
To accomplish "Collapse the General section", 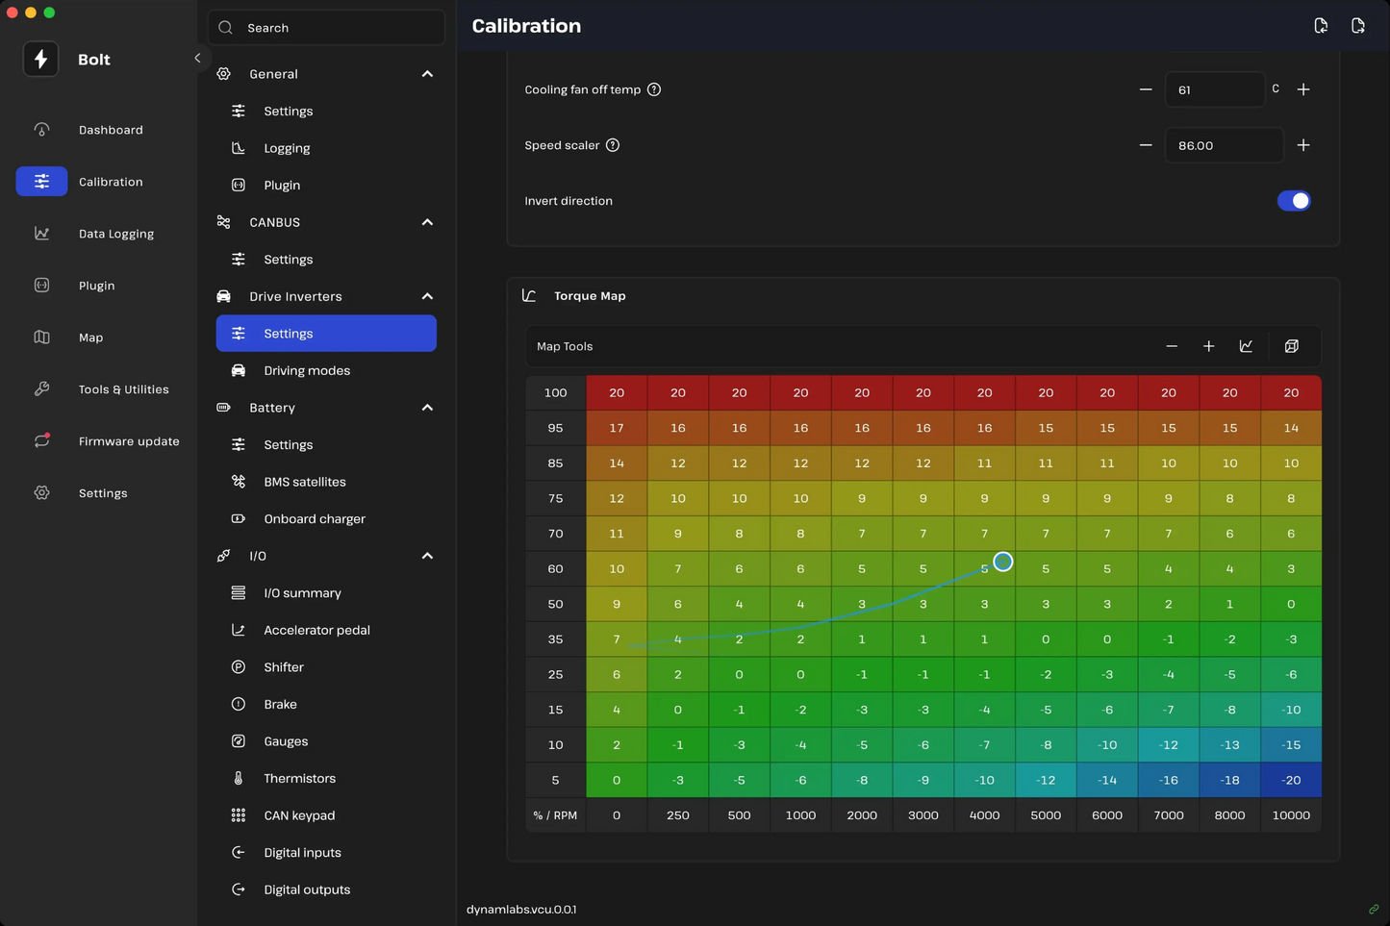I will pyautogui.click(x=427, y=74).
